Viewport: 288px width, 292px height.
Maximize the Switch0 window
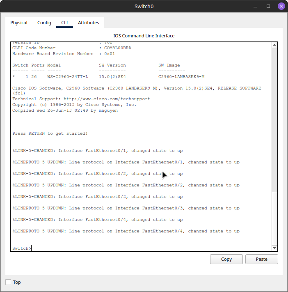click(268, 6)
